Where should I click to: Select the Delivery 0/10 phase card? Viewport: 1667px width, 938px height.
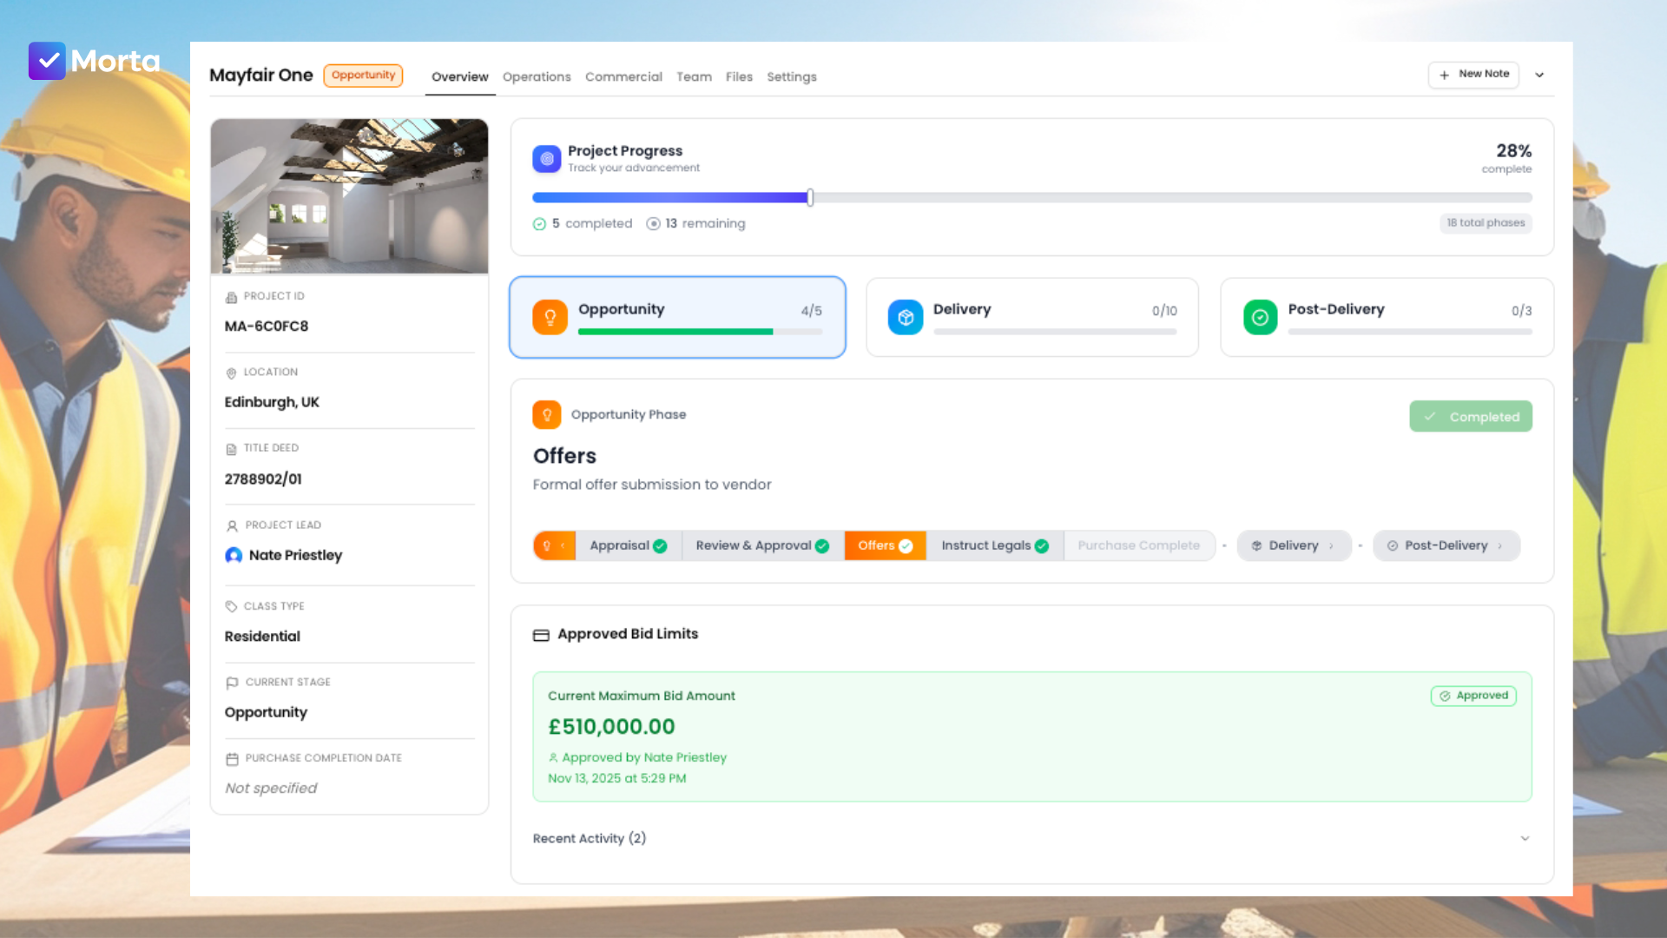[1032, 317]
